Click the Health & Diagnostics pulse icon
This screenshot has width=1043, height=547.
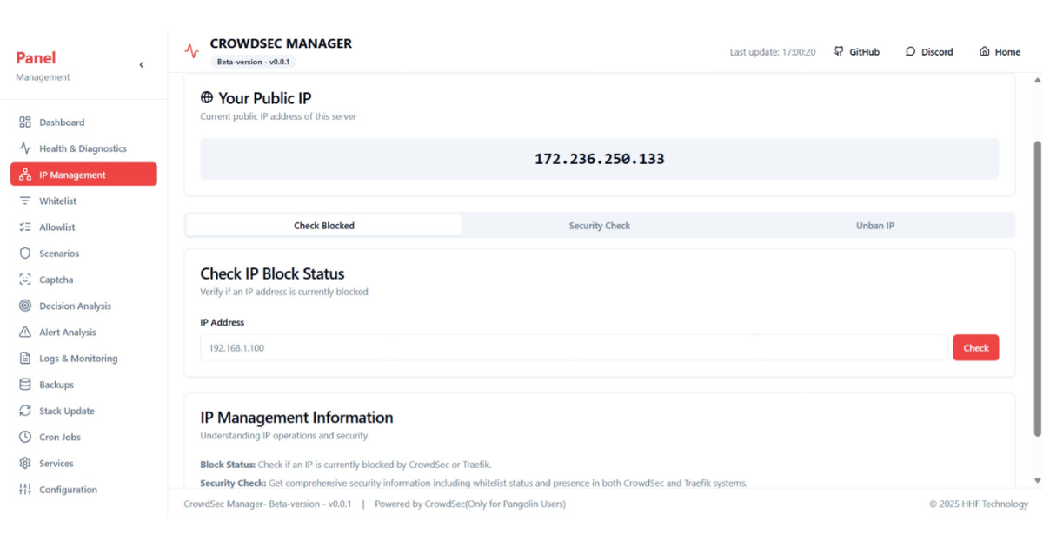[25, 148]
